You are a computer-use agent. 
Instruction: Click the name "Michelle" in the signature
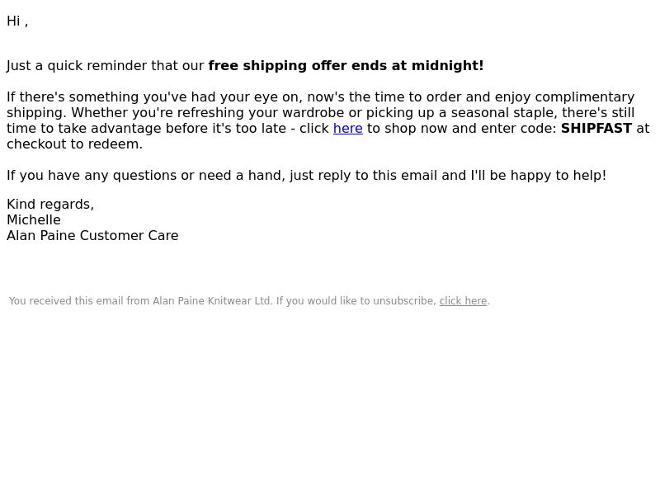click(x=34, y=219)
